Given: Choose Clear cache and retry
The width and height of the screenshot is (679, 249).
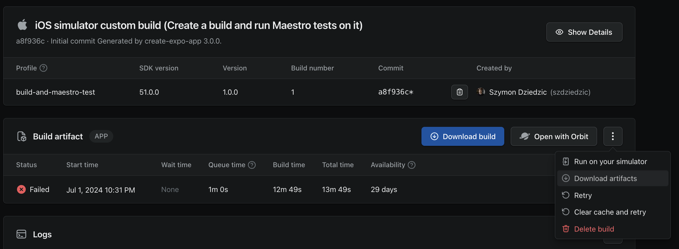Looking at the screenshot, I should [610, 212].
